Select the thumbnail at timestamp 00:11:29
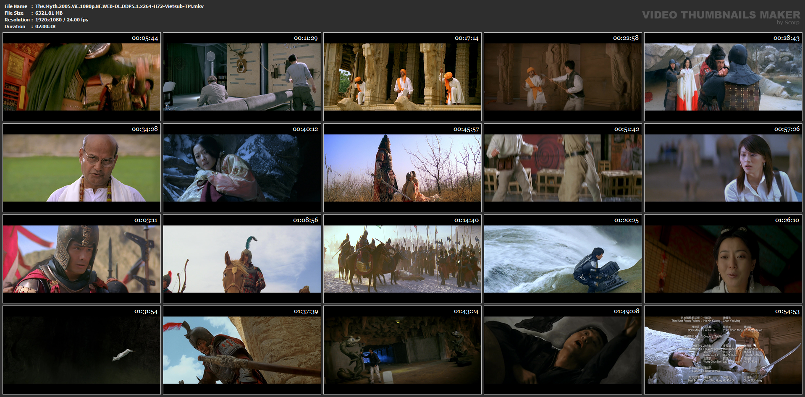Viewport: 805px width, 397px height. [242, 77]
